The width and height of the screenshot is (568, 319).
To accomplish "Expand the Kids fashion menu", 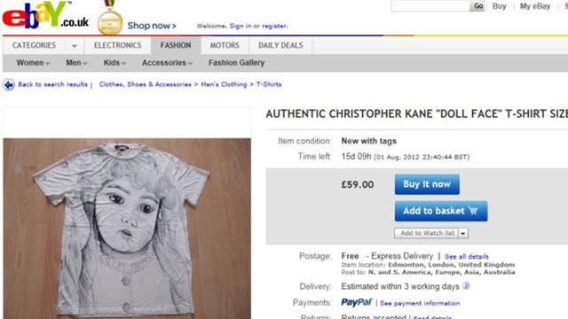I will coord(114,63).
